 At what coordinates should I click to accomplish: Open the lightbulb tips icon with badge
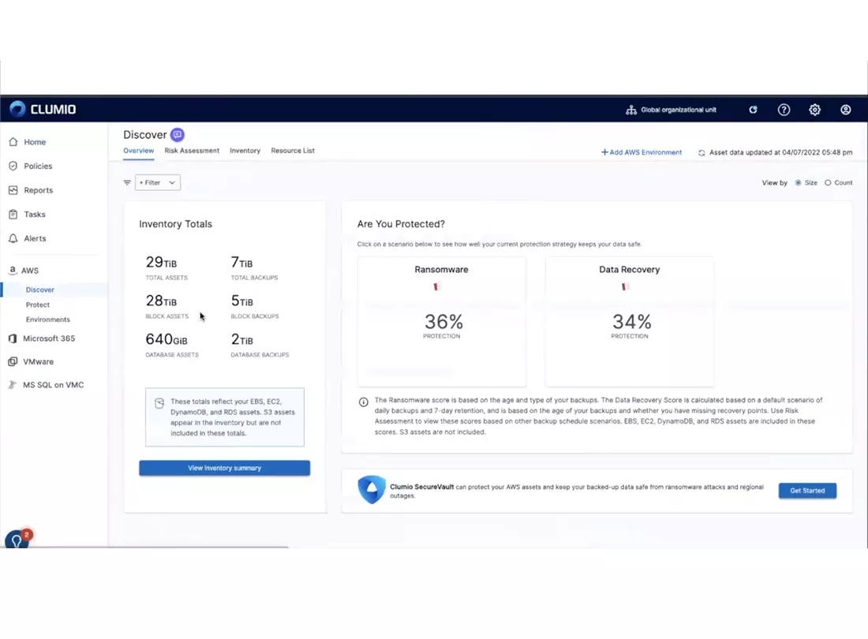tap(17, 540)
